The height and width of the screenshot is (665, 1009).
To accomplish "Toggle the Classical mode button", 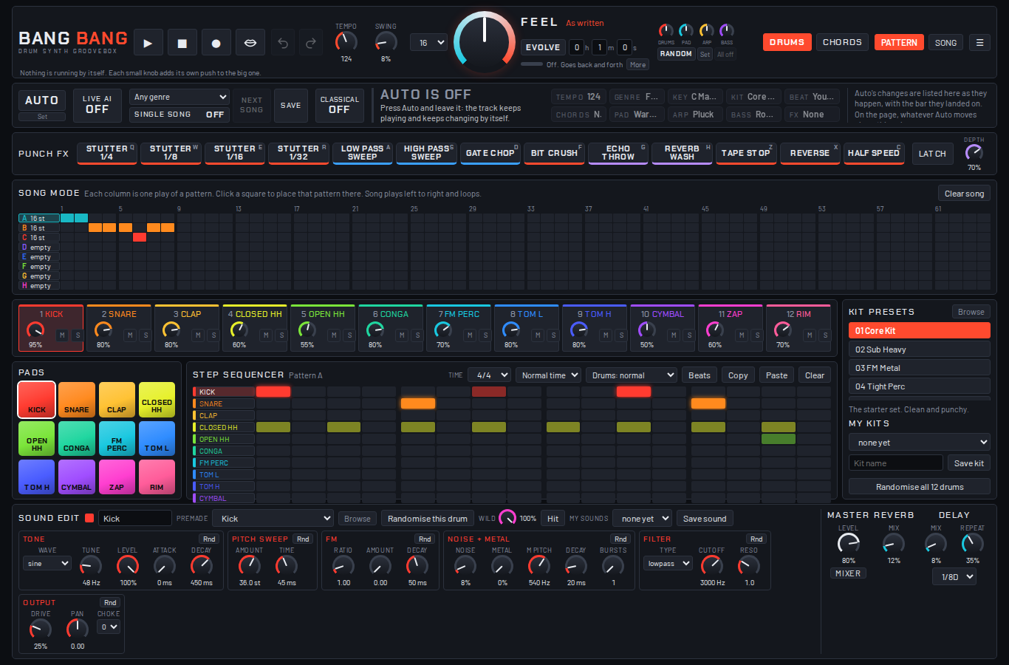I will [x=339, y=105].
